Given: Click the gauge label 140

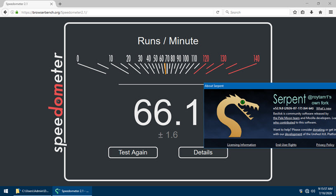Looking at the screenshot, I should coord(256,58).
